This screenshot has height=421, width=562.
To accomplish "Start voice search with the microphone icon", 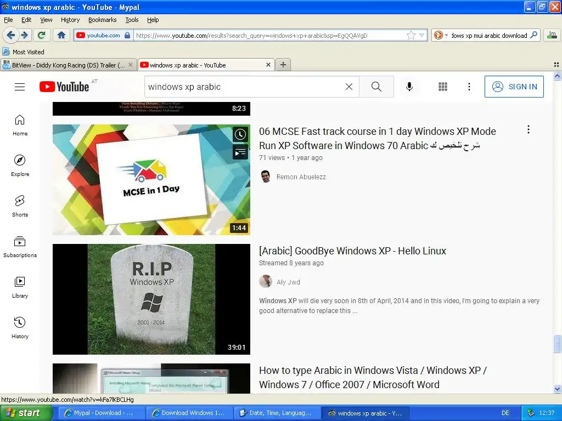I will pyautogui.click(x=409, y=87).
